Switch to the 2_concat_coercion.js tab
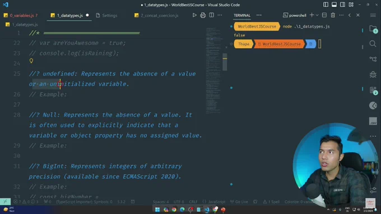This screenshot has width=381, height=214. [156, 15]
